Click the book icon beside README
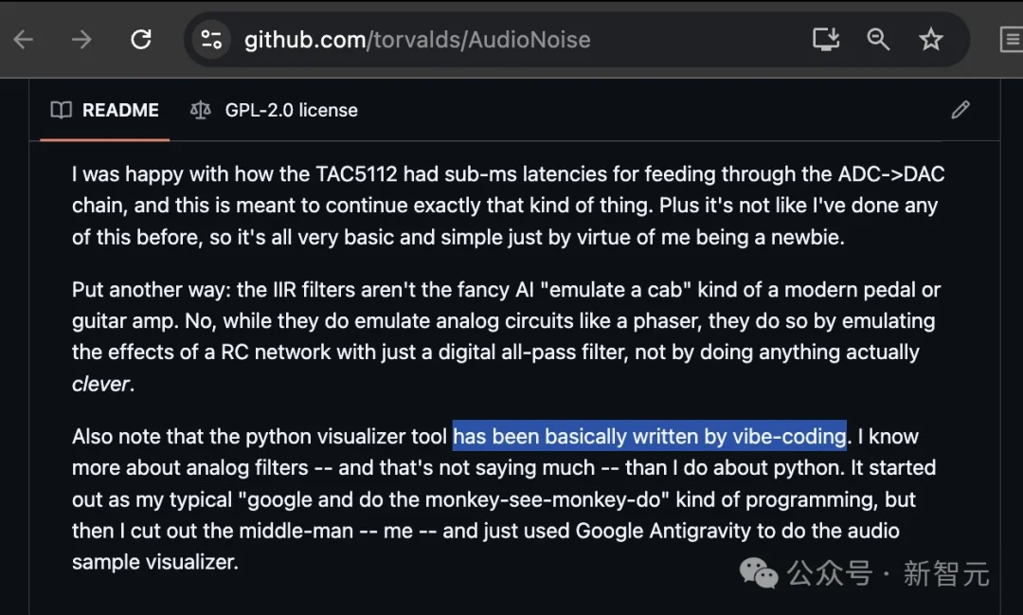1023x615 pixels. pos(62,110)
